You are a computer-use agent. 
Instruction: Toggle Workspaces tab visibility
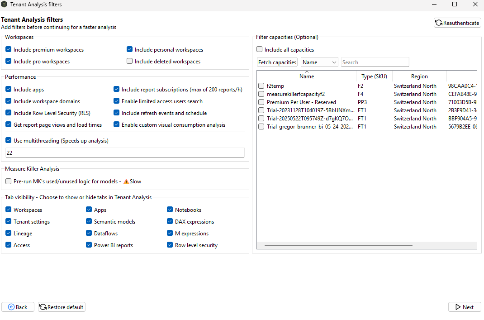point(8,210)
